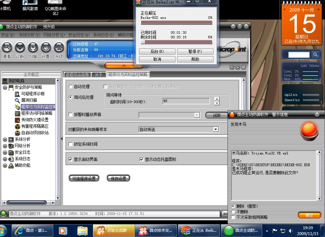Open 系统日志(O) menu
Image resolution: width=325 pixels, height=237 pixels.
pos(104,35)
